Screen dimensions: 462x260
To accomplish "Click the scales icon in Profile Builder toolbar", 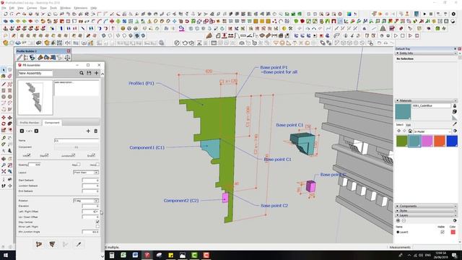I will click(67, 58).
